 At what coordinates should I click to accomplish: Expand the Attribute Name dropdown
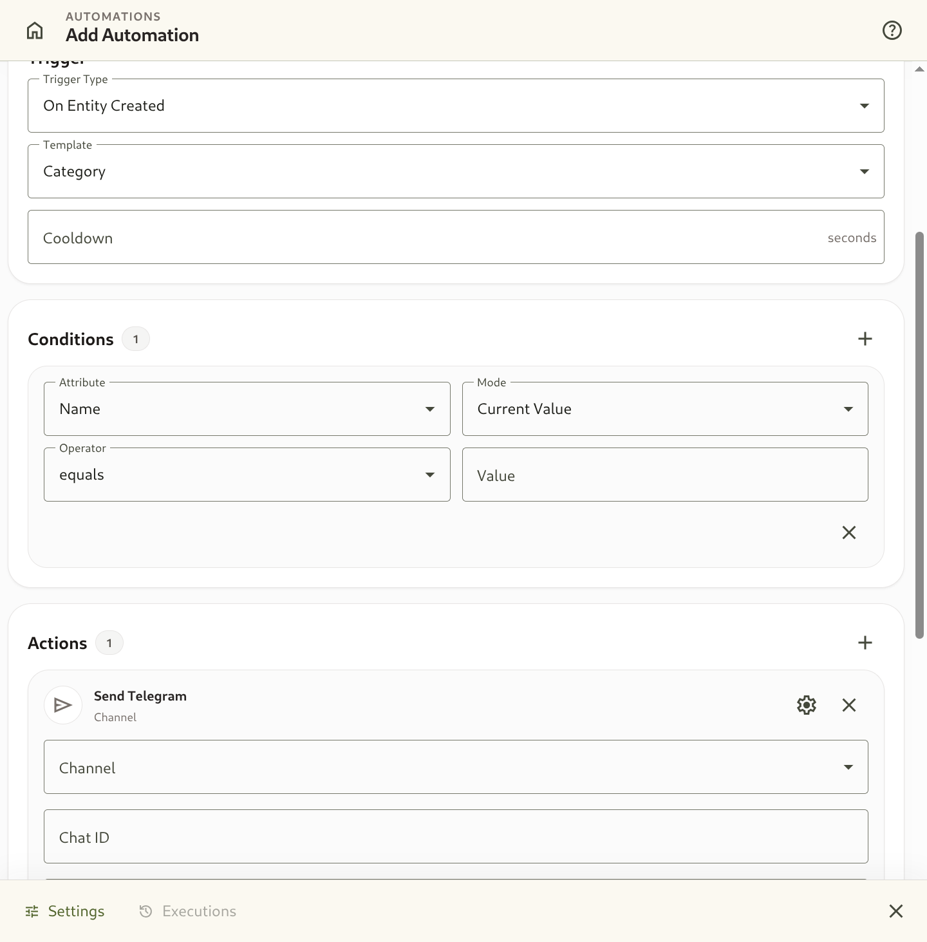[247, 409]
